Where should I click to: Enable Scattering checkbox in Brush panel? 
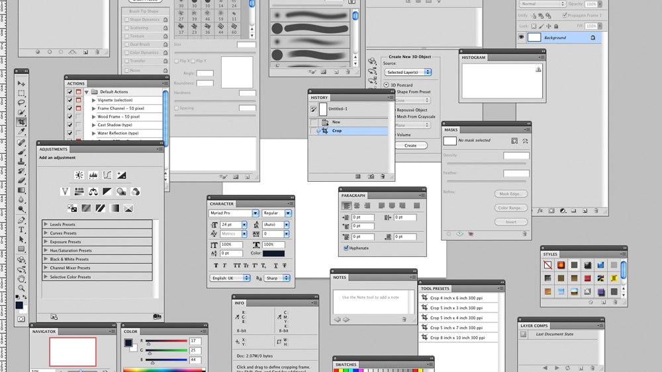[126, 28]
